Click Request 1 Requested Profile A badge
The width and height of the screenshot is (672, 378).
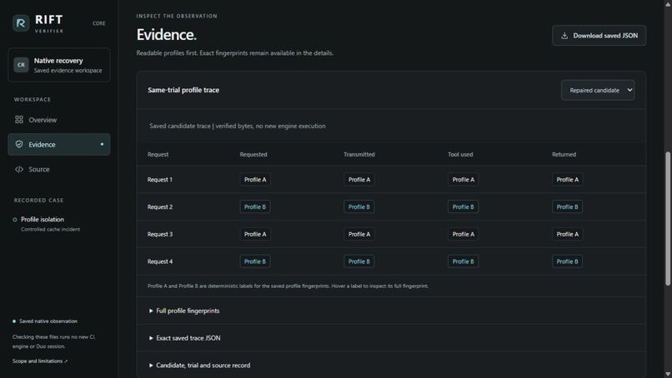click(255, 179)
